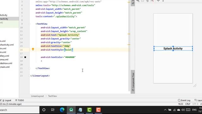This screenshot has height=114, width=202.
Task: Show hidden system tray icons
Action: tap(165, 110)
